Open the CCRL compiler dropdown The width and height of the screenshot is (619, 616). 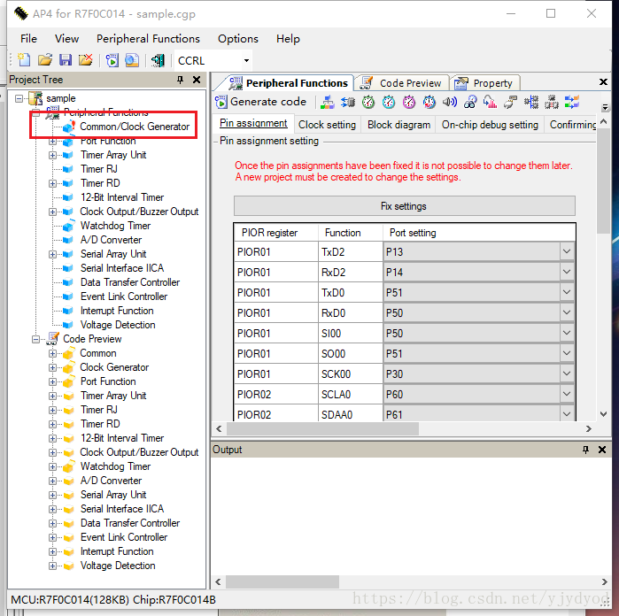coord(246,61)
